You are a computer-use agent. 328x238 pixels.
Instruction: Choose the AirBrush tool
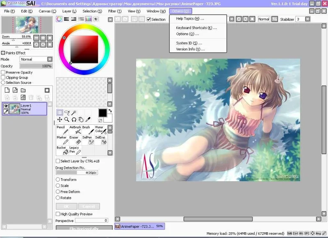[x=75, y=130]
